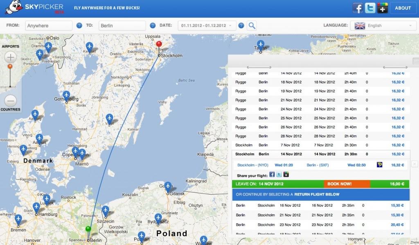Select Berlin to Stockholm 16 Nov return flight

(320, 205)
